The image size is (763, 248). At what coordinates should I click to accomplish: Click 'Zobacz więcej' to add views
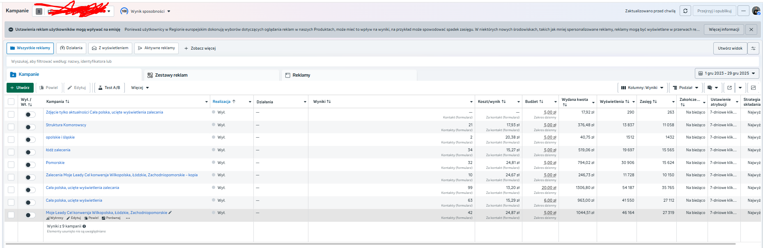click(200, 48)
